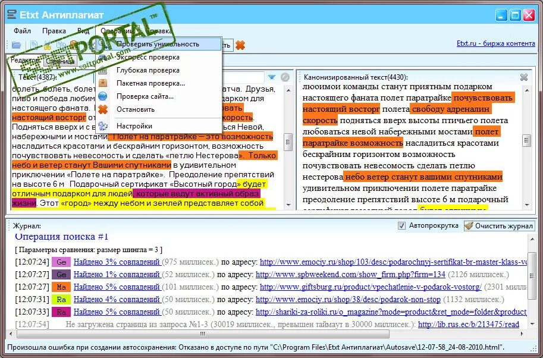The image size is (543, 358).
Task: Click the box icon next to Пакетная проверка
Action: pos(103,83)
